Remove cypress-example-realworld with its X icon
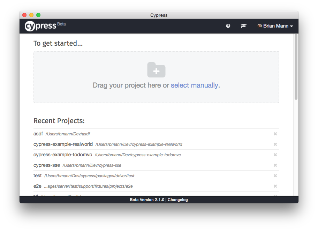Screen dimensions: 318x231 tap(275, 144)
